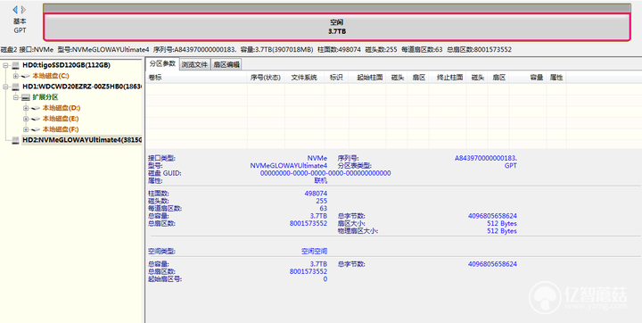Click the disk GUID value 00000000-0000-0000-0000-000000000000
Screen dimensions: 642x323
pos(325,173)
